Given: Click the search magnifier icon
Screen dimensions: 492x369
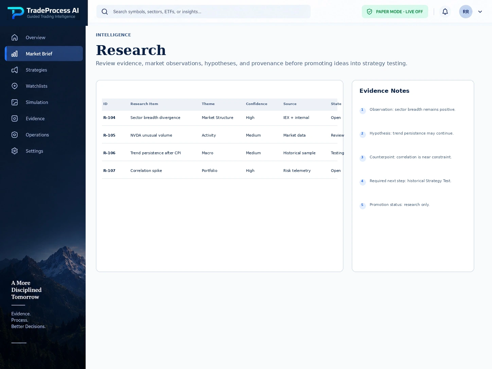Looking at the screenshot, I should (x=105, y=12).
